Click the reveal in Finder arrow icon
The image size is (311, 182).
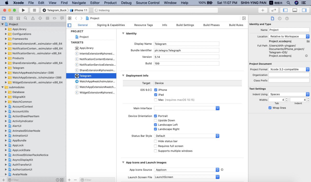tap(307, 56)
